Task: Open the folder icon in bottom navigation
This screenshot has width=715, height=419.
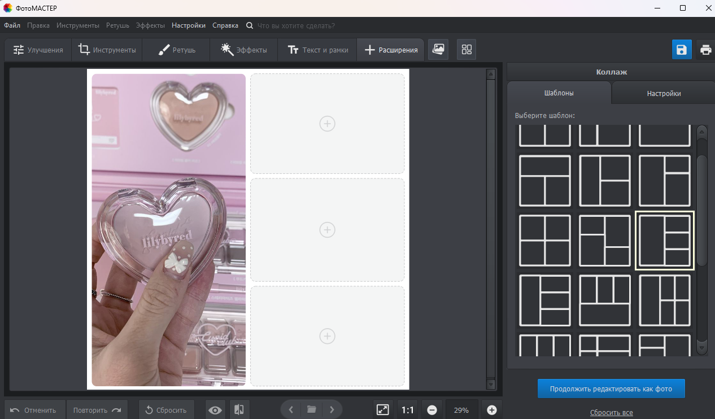Action: (311, 409)
